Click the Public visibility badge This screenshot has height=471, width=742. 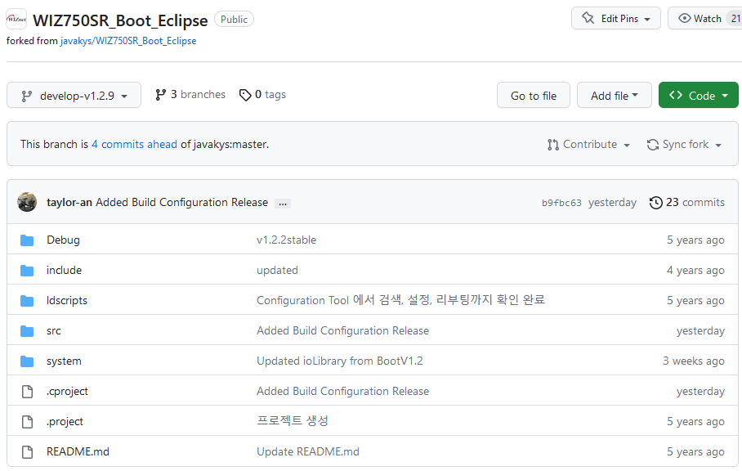[x=234, y=20]
